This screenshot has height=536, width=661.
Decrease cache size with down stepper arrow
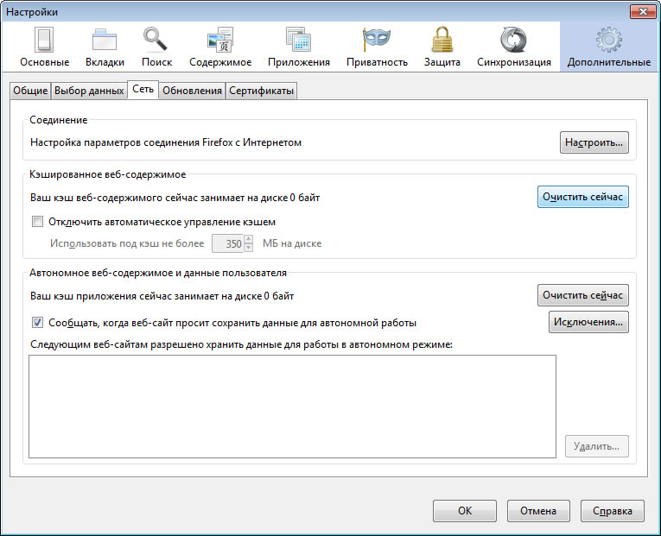248,248
